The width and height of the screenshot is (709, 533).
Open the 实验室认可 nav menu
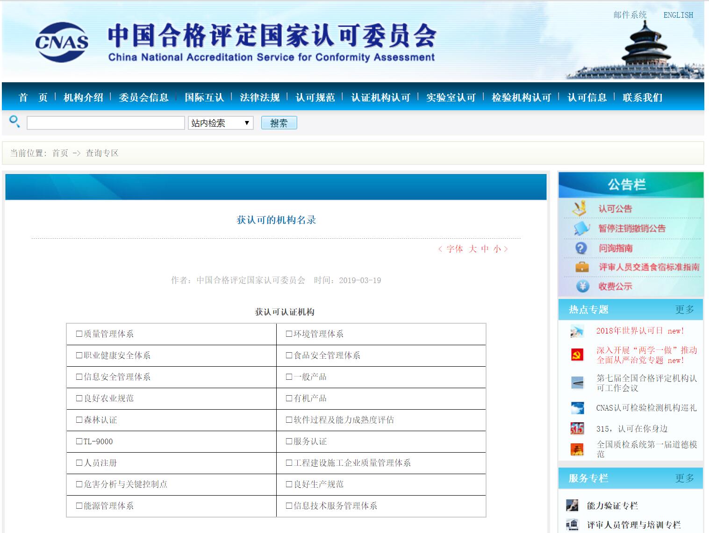pos(451,97)
